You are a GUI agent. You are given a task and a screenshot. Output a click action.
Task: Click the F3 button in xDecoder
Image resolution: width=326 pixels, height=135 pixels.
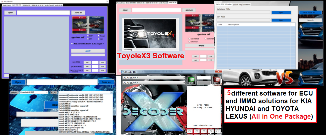coord(204,132)
